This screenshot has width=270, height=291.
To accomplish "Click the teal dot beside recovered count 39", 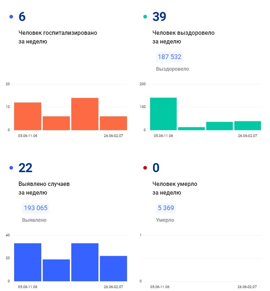I will (x=145, y=17).
